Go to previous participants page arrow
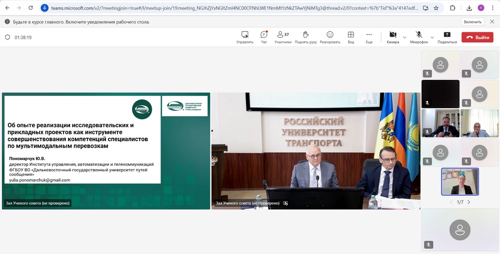This screenshot has height=254, width=500. (451, 202)
